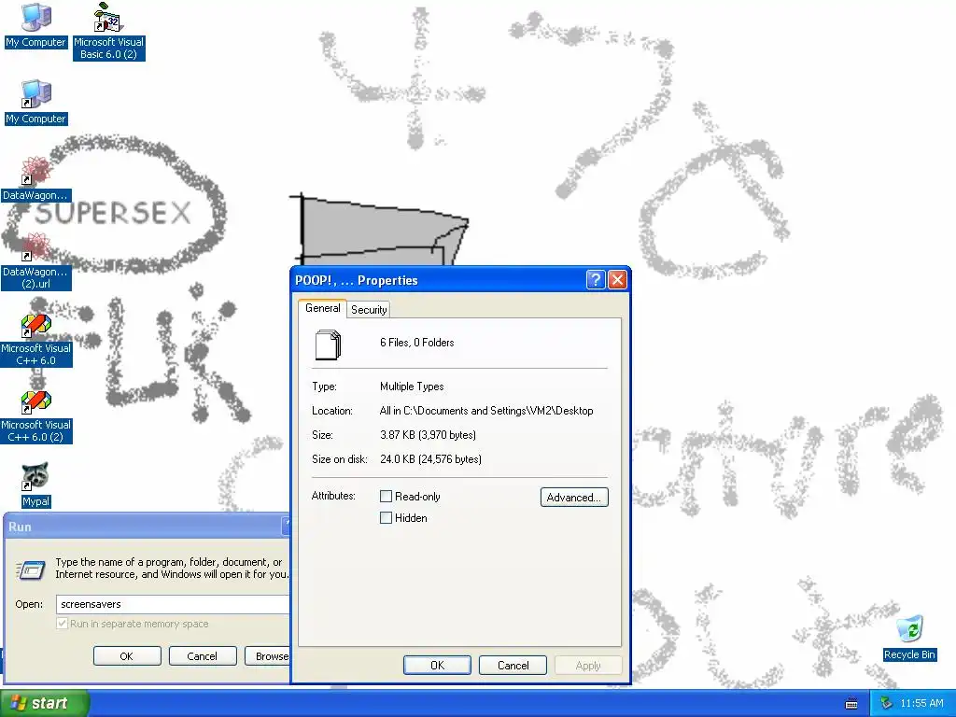This screenshot has height=717, width=956.
Task: Cancel the Run dialog
Action: 202,656
